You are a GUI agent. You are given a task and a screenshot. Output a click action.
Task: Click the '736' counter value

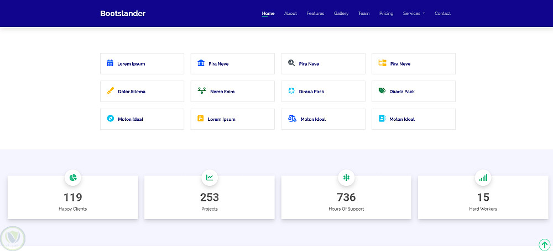(346, 197)
